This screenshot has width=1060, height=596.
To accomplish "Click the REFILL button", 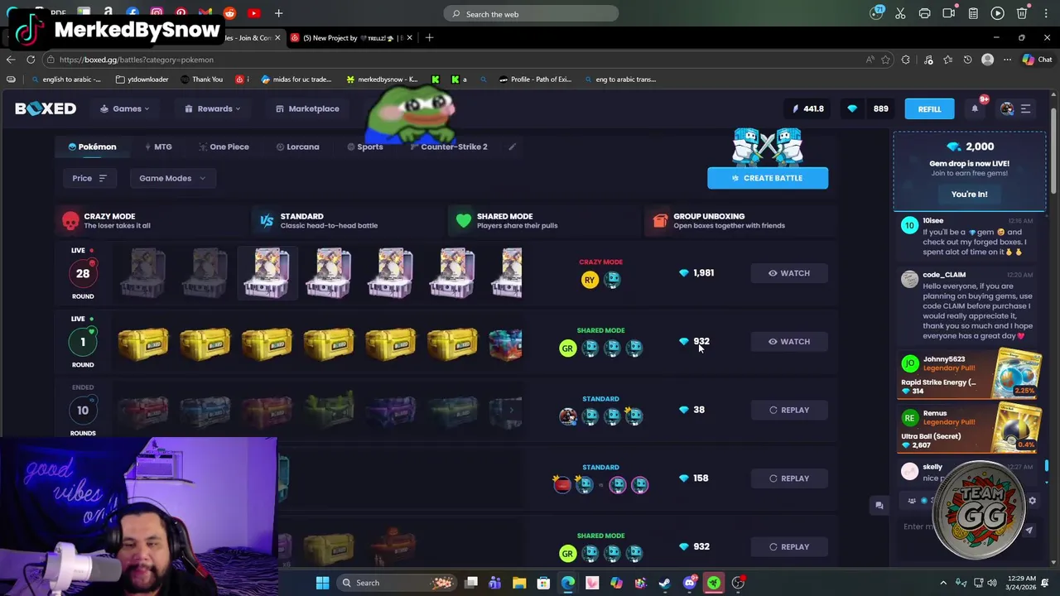I will pyautogui.click(x=929, y=108).
